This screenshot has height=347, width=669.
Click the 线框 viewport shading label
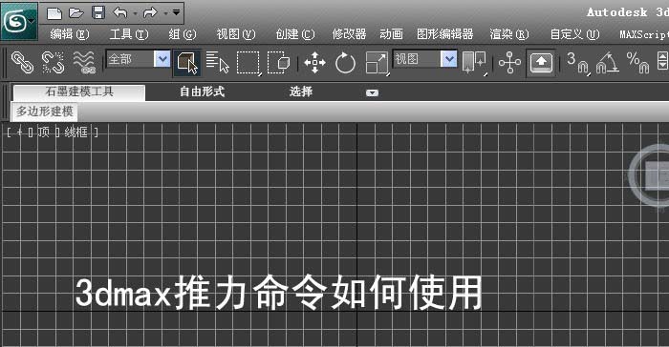[76, 133]
